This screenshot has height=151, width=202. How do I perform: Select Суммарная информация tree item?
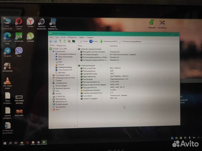(x=66, y=54)
